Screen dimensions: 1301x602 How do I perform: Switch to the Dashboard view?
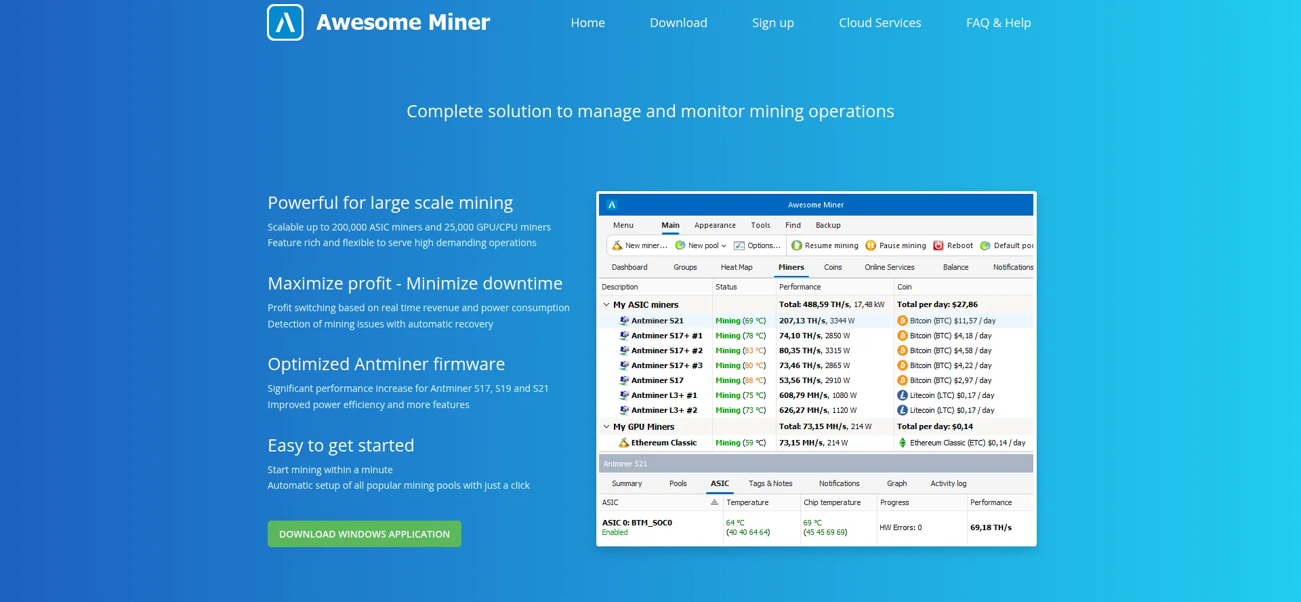point(629,267)
